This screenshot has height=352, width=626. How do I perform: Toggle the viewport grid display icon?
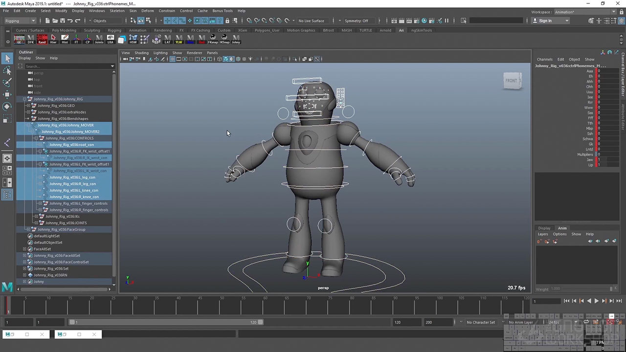point(172,59)
